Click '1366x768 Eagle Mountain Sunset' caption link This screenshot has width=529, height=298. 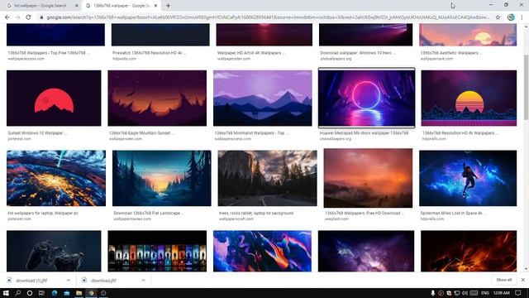coord(141,133)
